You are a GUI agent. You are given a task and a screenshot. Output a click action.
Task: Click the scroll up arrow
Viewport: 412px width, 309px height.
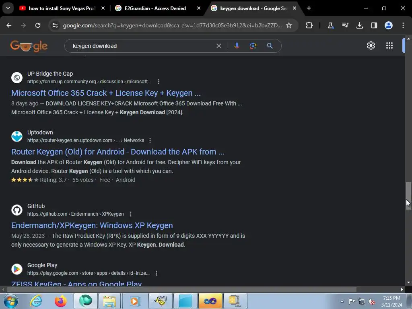pyautogui.click(x=408, y=38)
